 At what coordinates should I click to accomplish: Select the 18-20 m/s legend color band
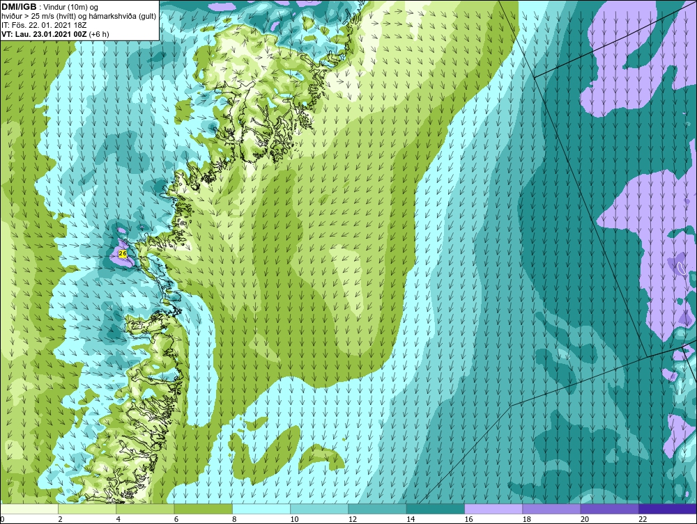click(551, 509)
